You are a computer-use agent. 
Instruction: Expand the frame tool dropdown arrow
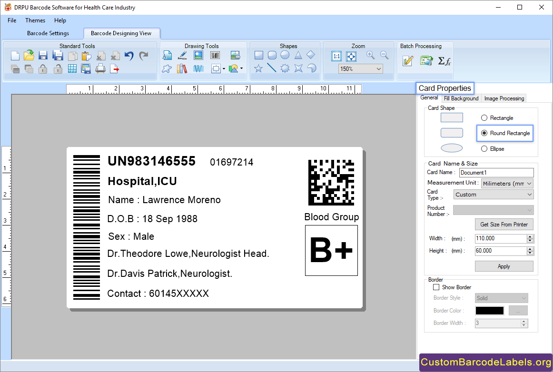224,69
